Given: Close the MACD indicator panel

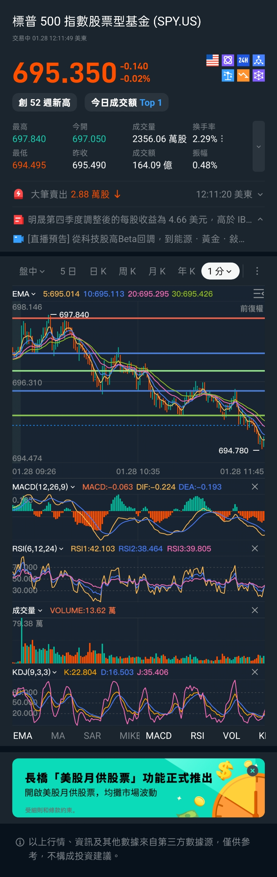Looking at the screenshot, I should pos(255,487).
